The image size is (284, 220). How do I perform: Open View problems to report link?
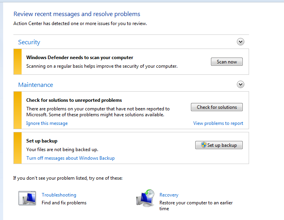[x=218, y=123]
